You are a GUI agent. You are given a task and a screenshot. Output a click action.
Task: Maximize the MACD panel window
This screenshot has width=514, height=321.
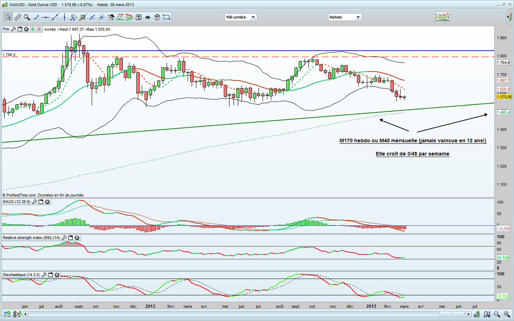pyautogui.click(x=41, y=202)
